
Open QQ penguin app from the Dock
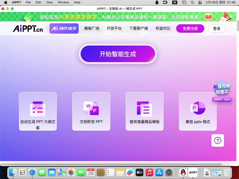click(183, 173)
